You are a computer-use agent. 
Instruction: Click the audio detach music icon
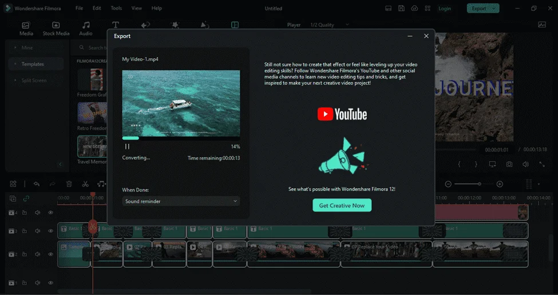(x=101, y=184)
